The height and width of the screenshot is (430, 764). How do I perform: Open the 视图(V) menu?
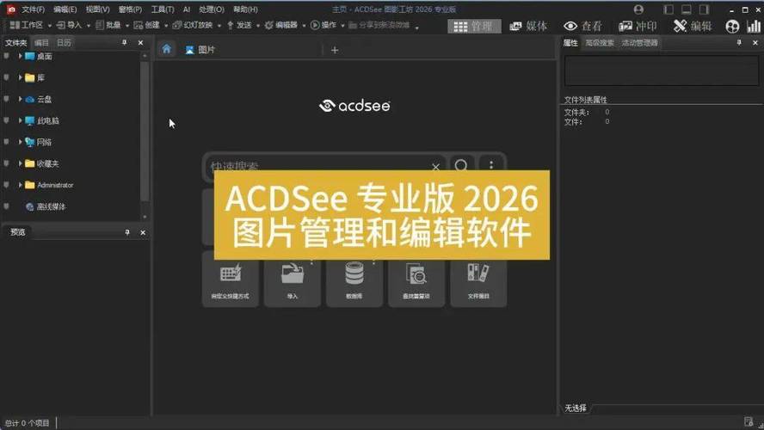[97, 9]
